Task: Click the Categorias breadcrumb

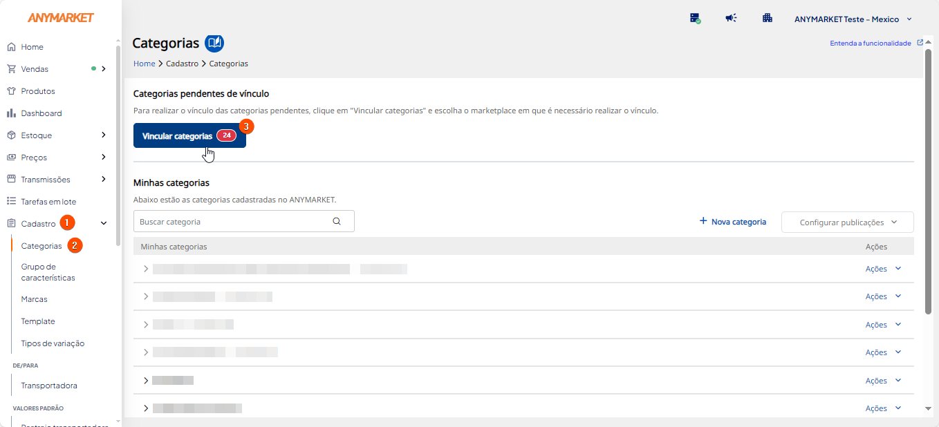Action: pyautogui.click(x=229, y=64)
